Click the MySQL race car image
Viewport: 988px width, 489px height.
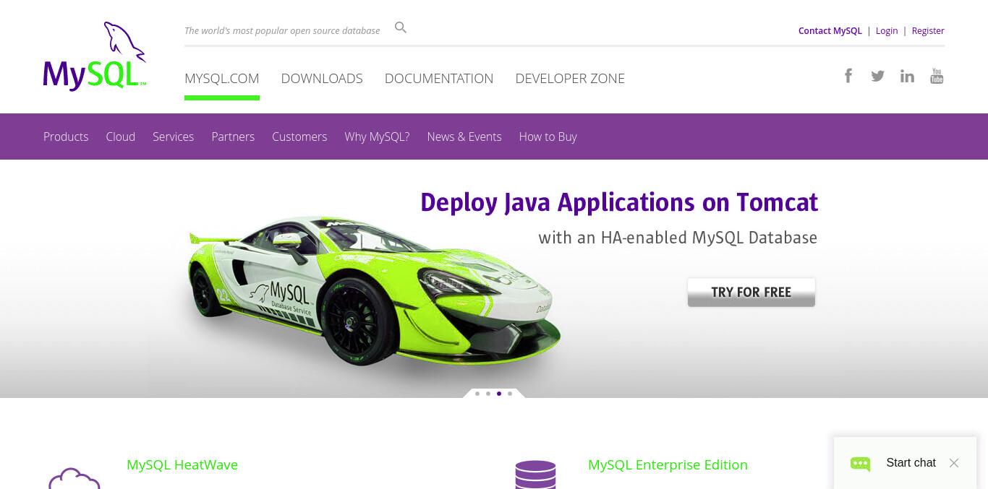pos(373,293)
